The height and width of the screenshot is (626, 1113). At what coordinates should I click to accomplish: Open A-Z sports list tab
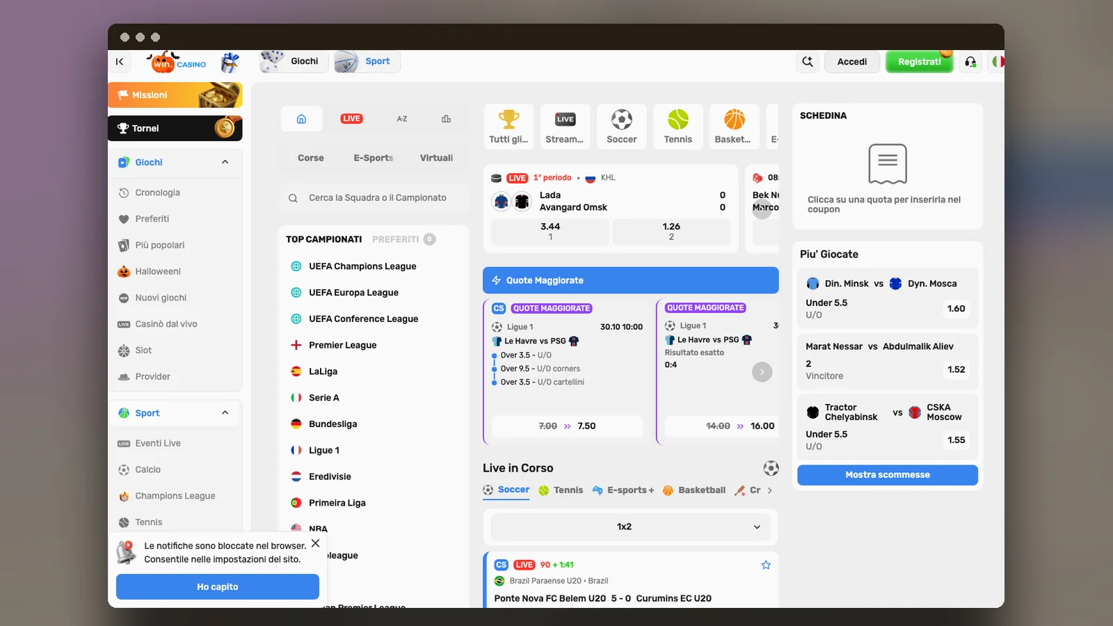[x=402, y=119]
